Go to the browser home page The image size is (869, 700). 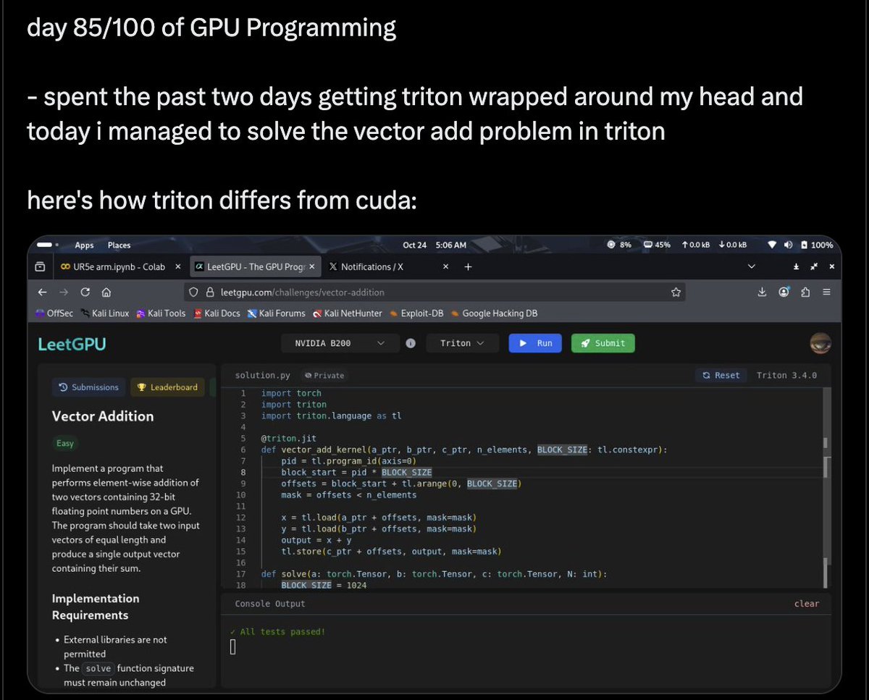(106, 292)
